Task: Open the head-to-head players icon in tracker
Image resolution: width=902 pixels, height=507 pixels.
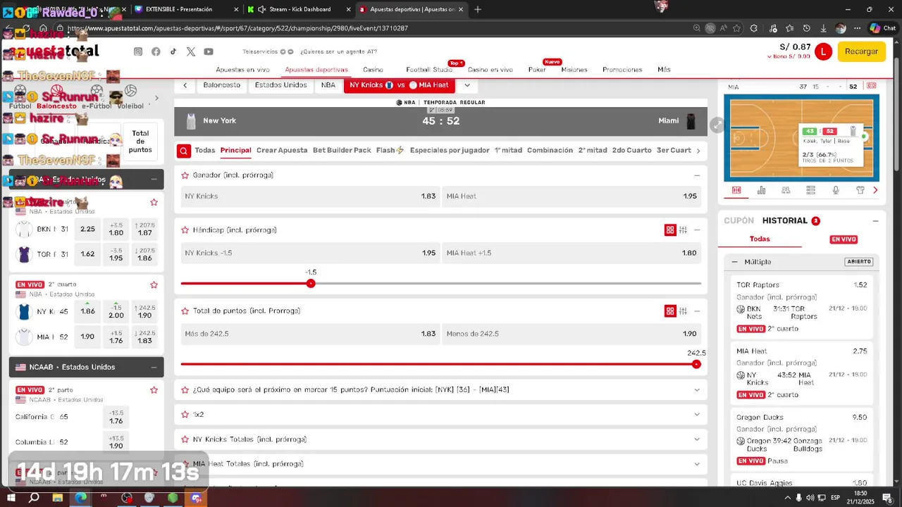Action: coord(786,190)
